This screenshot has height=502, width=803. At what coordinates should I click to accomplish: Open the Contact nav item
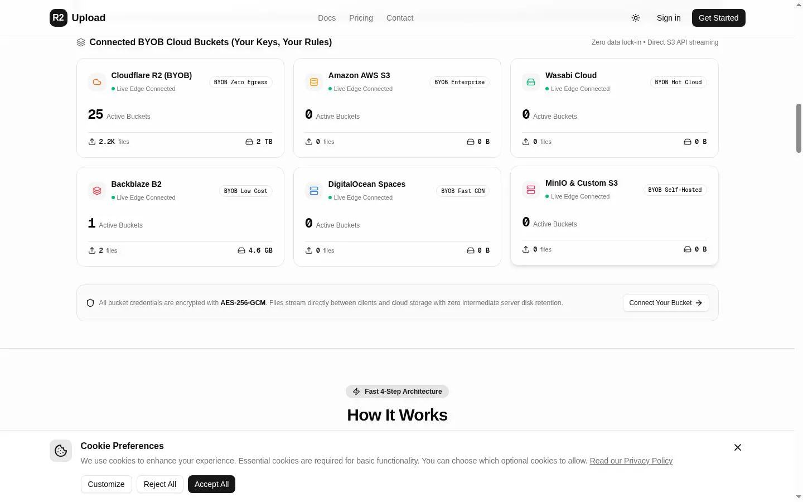400,18
